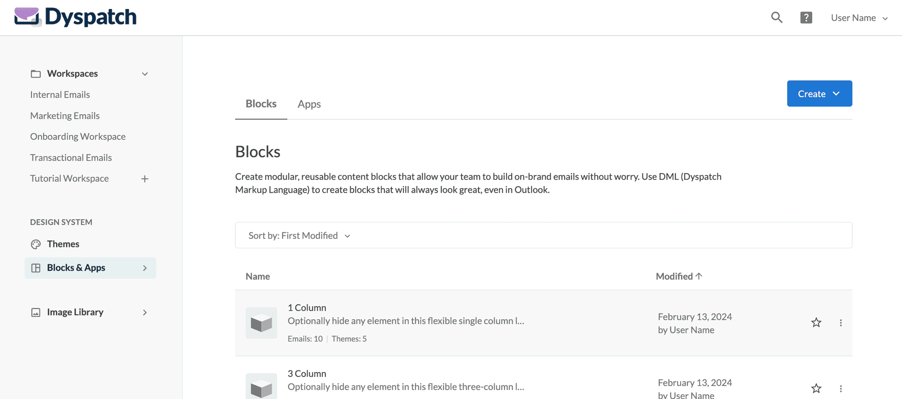The width and height of the screenshot is (902, 399).
Task: Click the 1 Column block thumbnail
Action: click(x=261, y=323)
